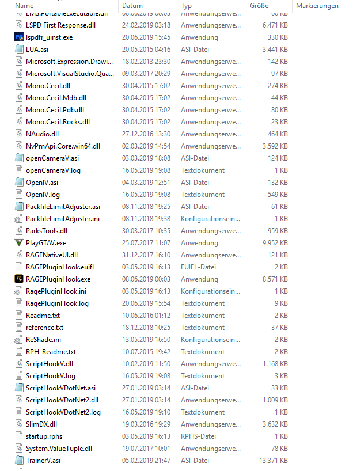Screen dimensions: 353x471
Task: Select the RAGEPluginHook.exe Rockstar icon
Action: point(19,279)
